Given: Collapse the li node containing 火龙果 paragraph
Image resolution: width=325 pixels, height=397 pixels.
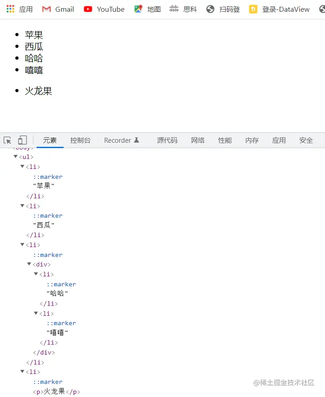Looking at the screenshot, I should (22, 371).
